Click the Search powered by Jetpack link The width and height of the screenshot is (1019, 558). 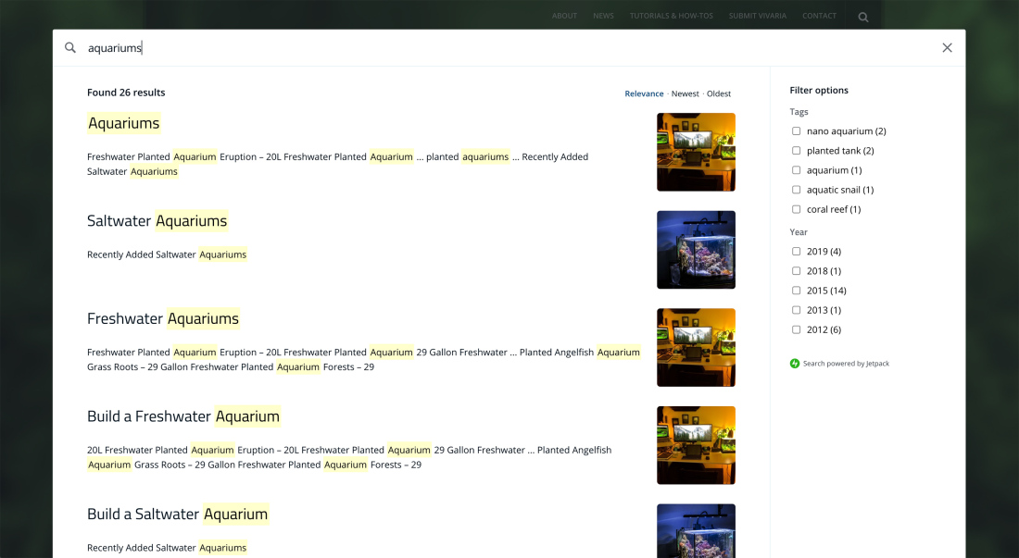click(x=846, y=363)
